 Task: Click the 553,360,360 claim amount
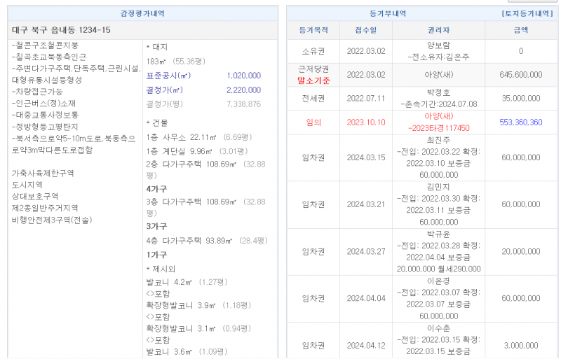point(520,122)
